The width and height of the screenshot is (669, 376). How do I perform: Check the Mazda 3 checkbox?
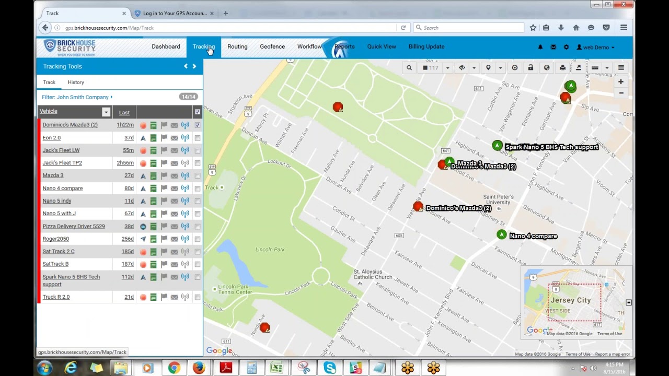click(197, 176)
